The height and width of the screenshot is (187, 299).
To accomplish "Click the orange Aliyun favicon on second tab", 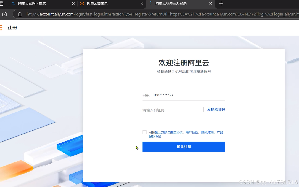I will [82, 4].
